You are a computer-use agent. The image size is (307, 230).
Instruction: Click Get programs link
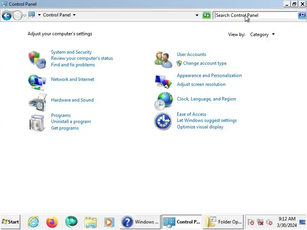65,128
